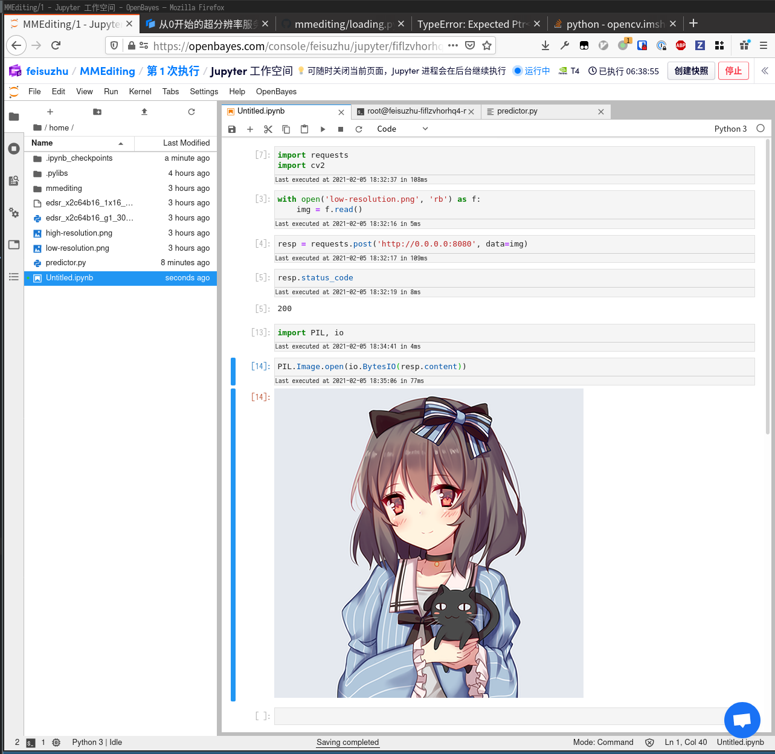
Task: Save the notebook with the disk icon
Action: tap(232, 129)
